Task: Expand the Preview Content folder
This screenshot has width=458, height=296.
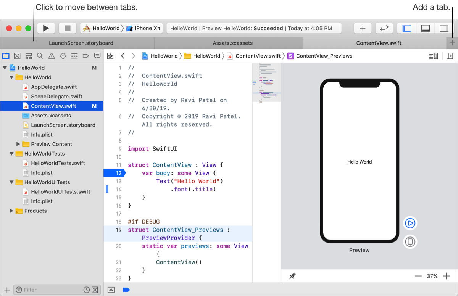Action: (18, 144)
